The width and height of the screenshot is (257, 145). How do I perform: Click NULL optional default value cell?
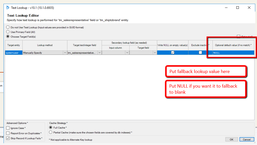pos(233,53)
